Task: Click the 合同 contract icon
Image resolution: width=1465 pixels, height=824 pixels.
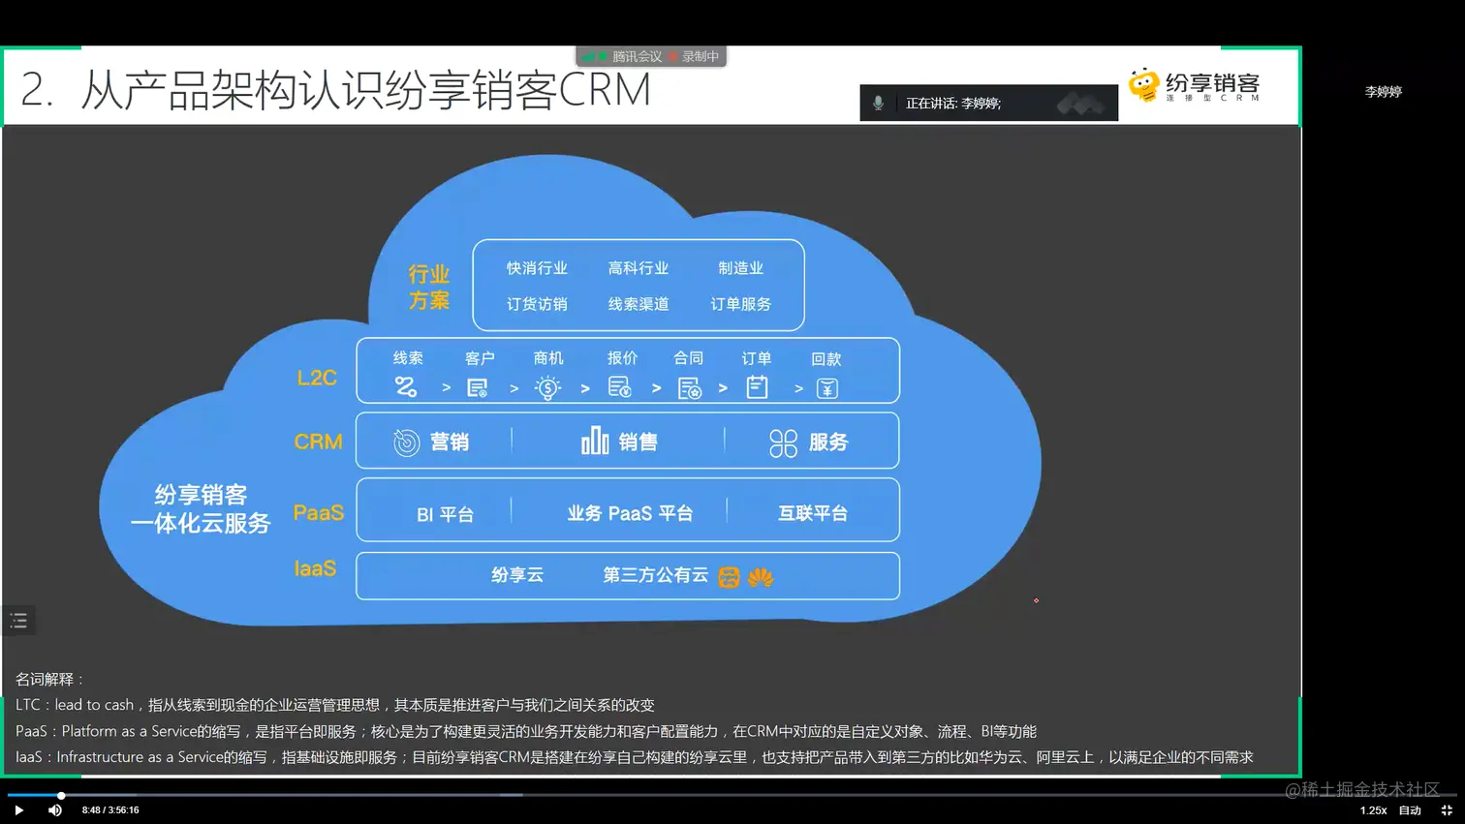Action: tap(690, 388)
